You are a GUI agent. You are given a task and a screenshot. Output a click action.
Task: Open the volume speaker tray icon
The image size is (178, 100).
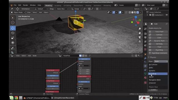pyautogui.click(x=148, y=98)
